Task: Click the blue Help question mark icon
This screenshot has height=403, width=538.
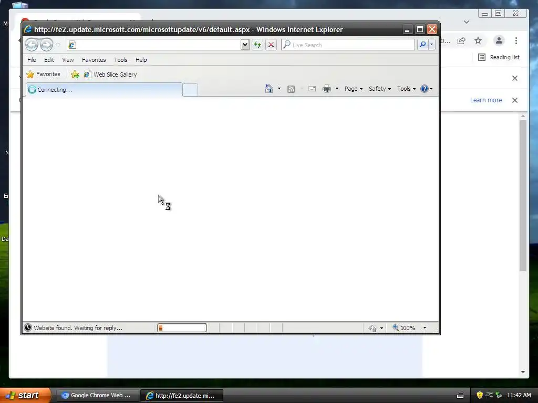Action: coord(425,89)
